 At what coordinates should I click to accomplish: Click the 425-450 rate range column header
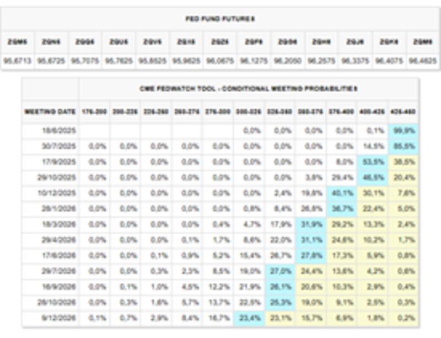(x=403, y=112)
